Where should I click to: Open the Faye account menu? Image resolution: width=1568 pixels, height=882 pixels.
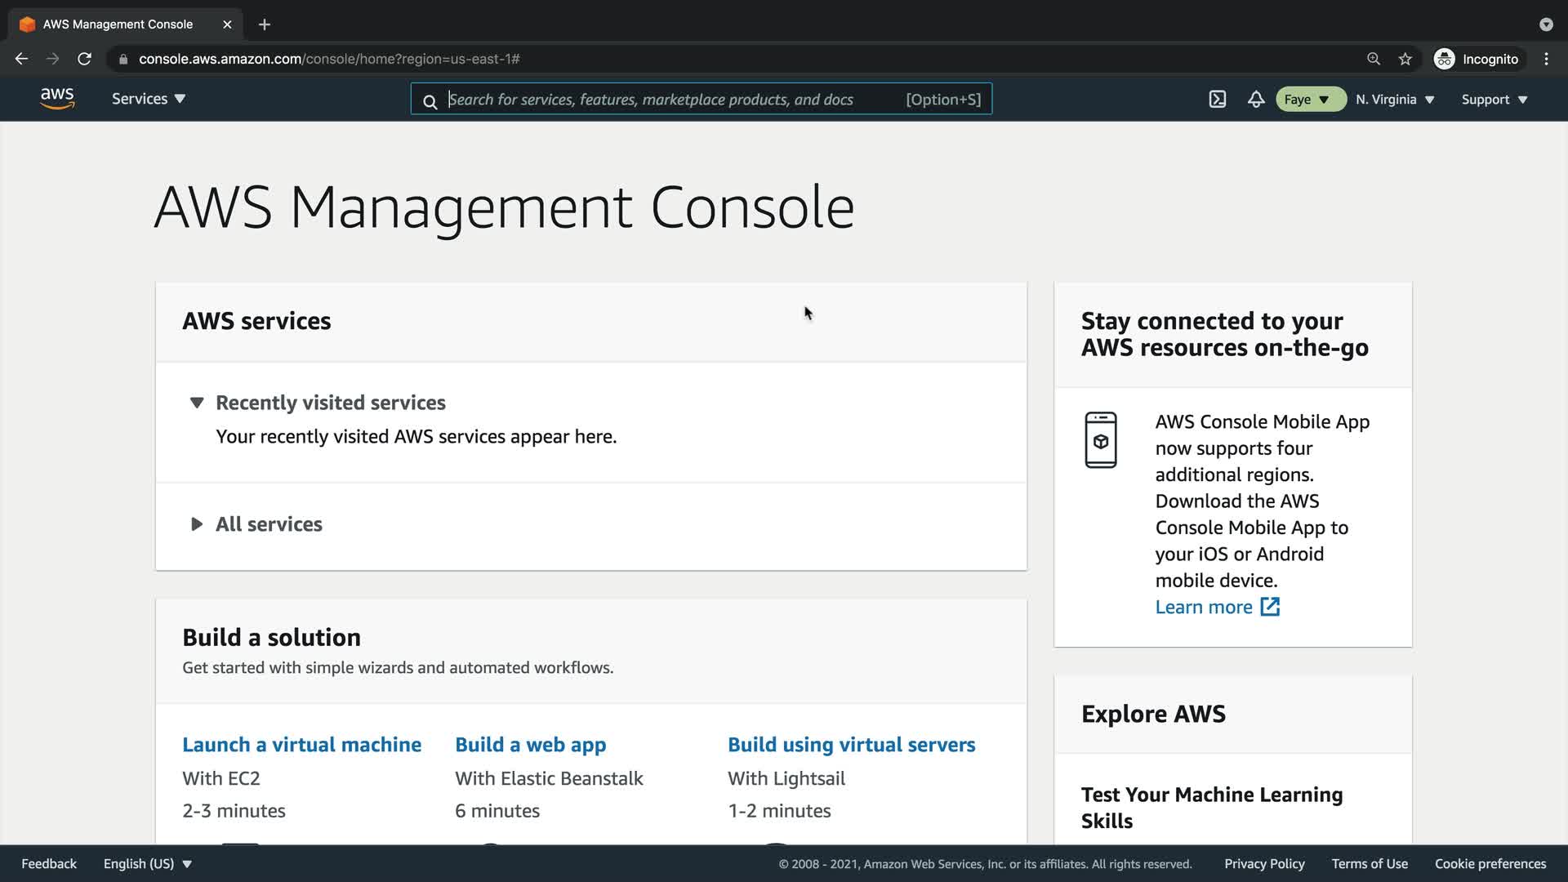(1309, 100)
